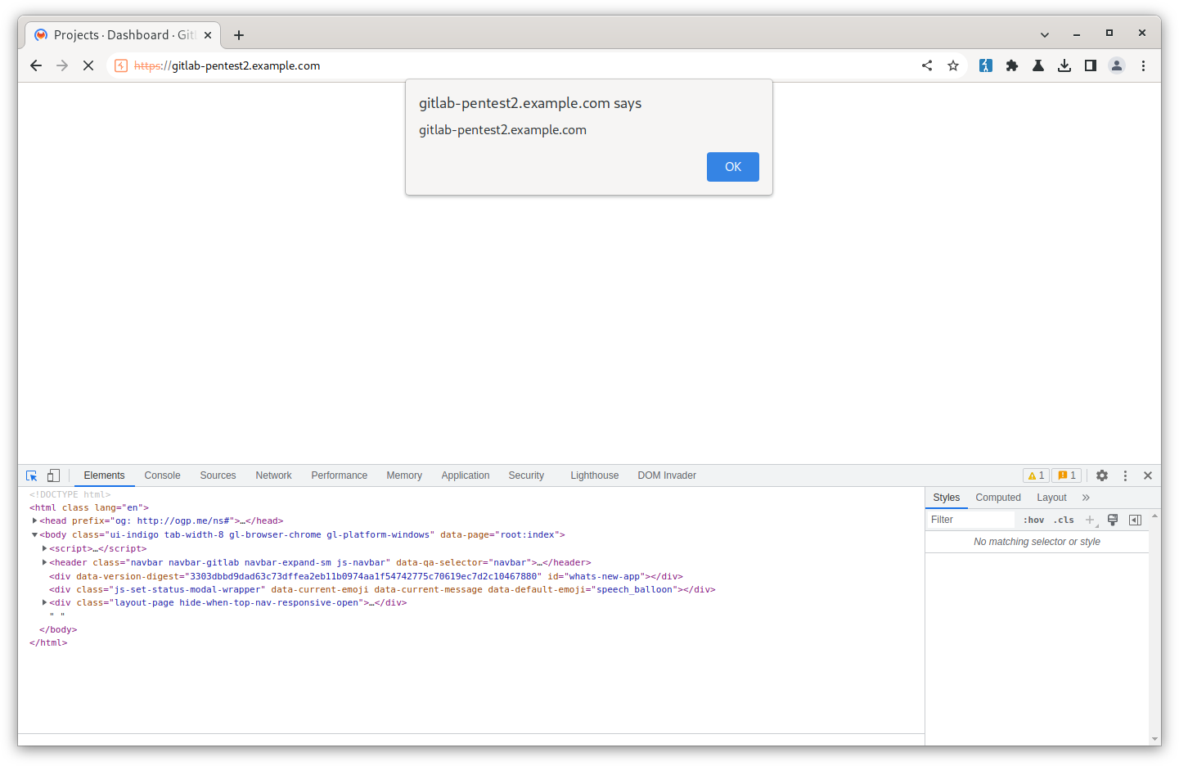
Task: Toggle the :hov element state pane
Action: click(1033, 520)
